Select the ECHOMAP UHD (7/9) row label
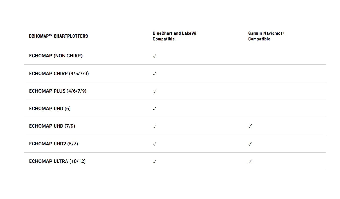The height and width of the screenshot is (199, 340). [x=52, y=126]
